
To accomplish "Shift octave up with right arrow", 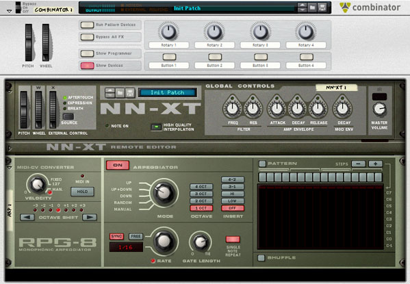I will click(90, 217).
